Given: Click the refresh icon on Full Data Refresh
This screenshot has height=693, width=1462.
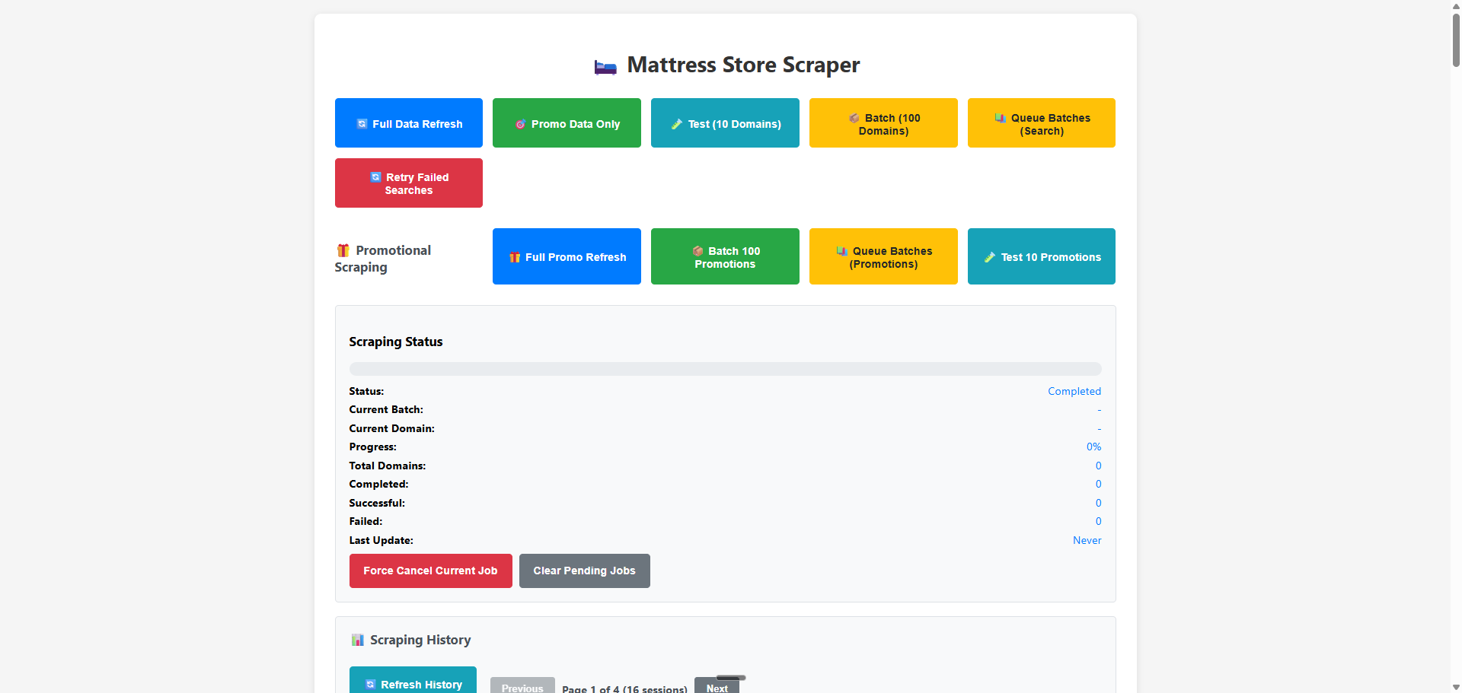Looking at the screenshot, I should coord(361,123).
